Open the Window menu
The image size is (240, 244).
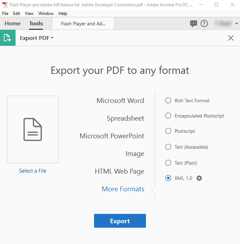pos(46,14)
